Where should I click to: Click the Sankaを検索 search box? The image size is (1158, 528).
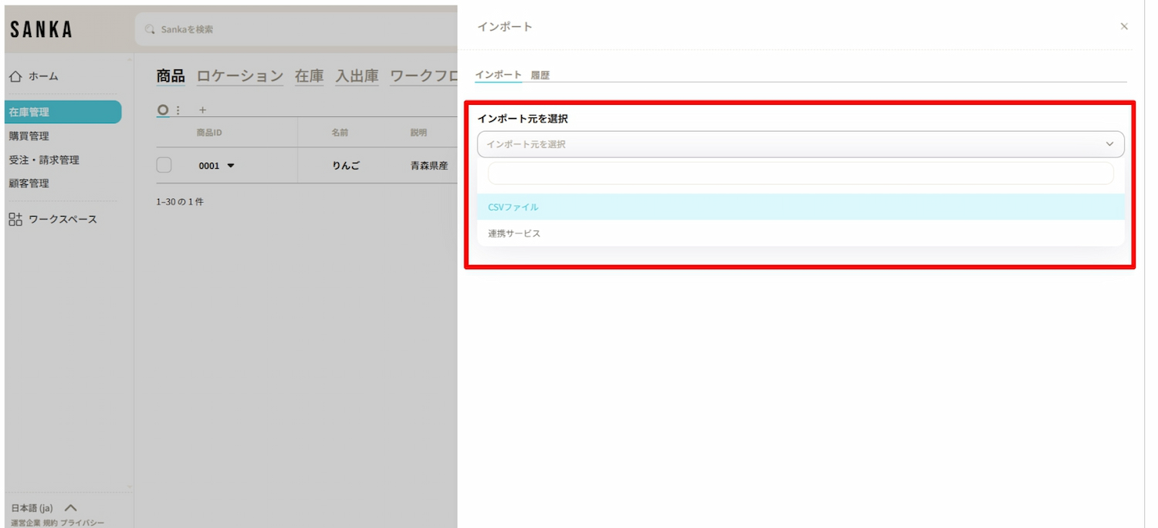[293, 29]
